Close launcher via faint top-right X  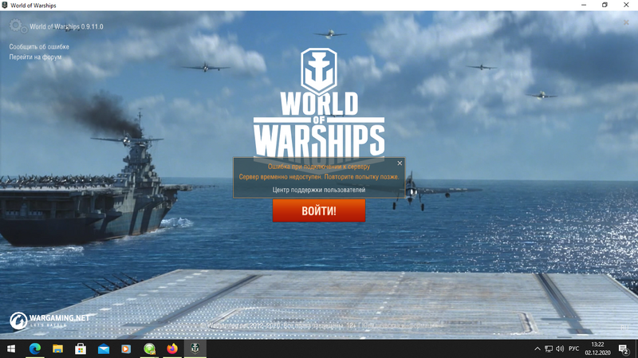pos(626,22)
